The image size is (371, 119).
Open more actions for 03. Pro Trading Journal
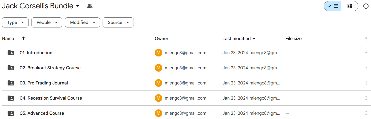(366, 83)
